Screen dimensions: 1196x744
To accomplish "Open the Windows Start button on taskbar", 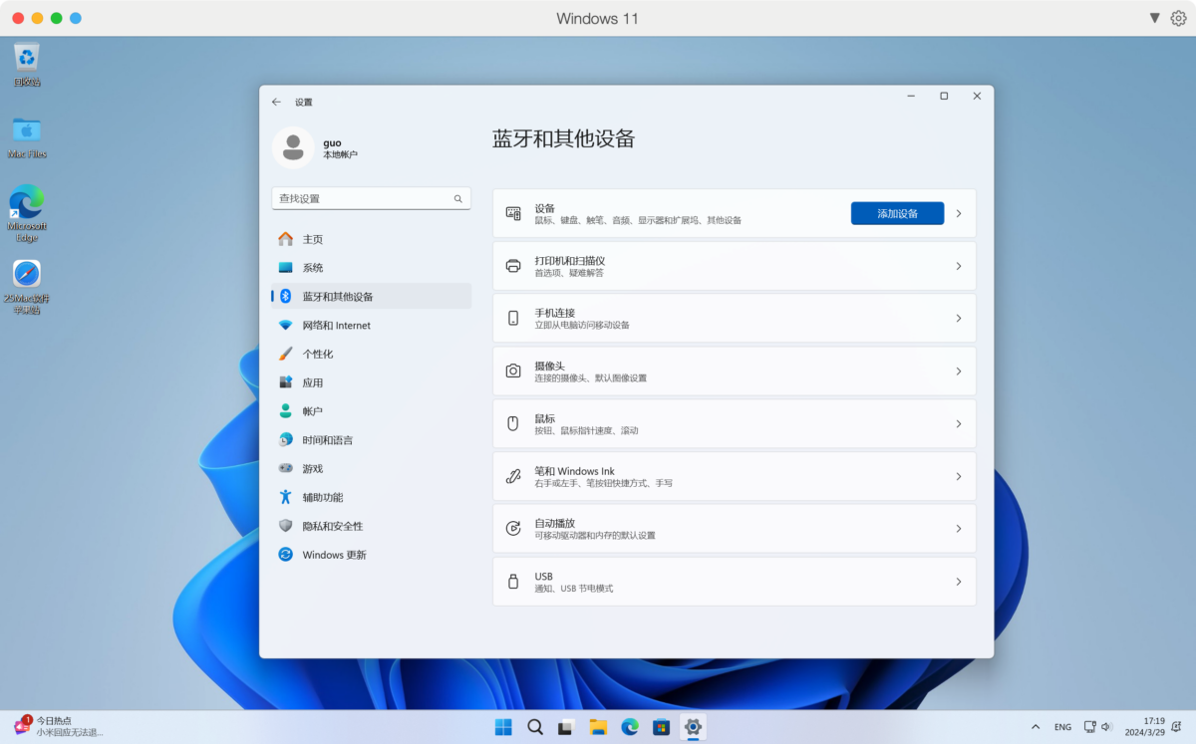I will tap(503, 727).
